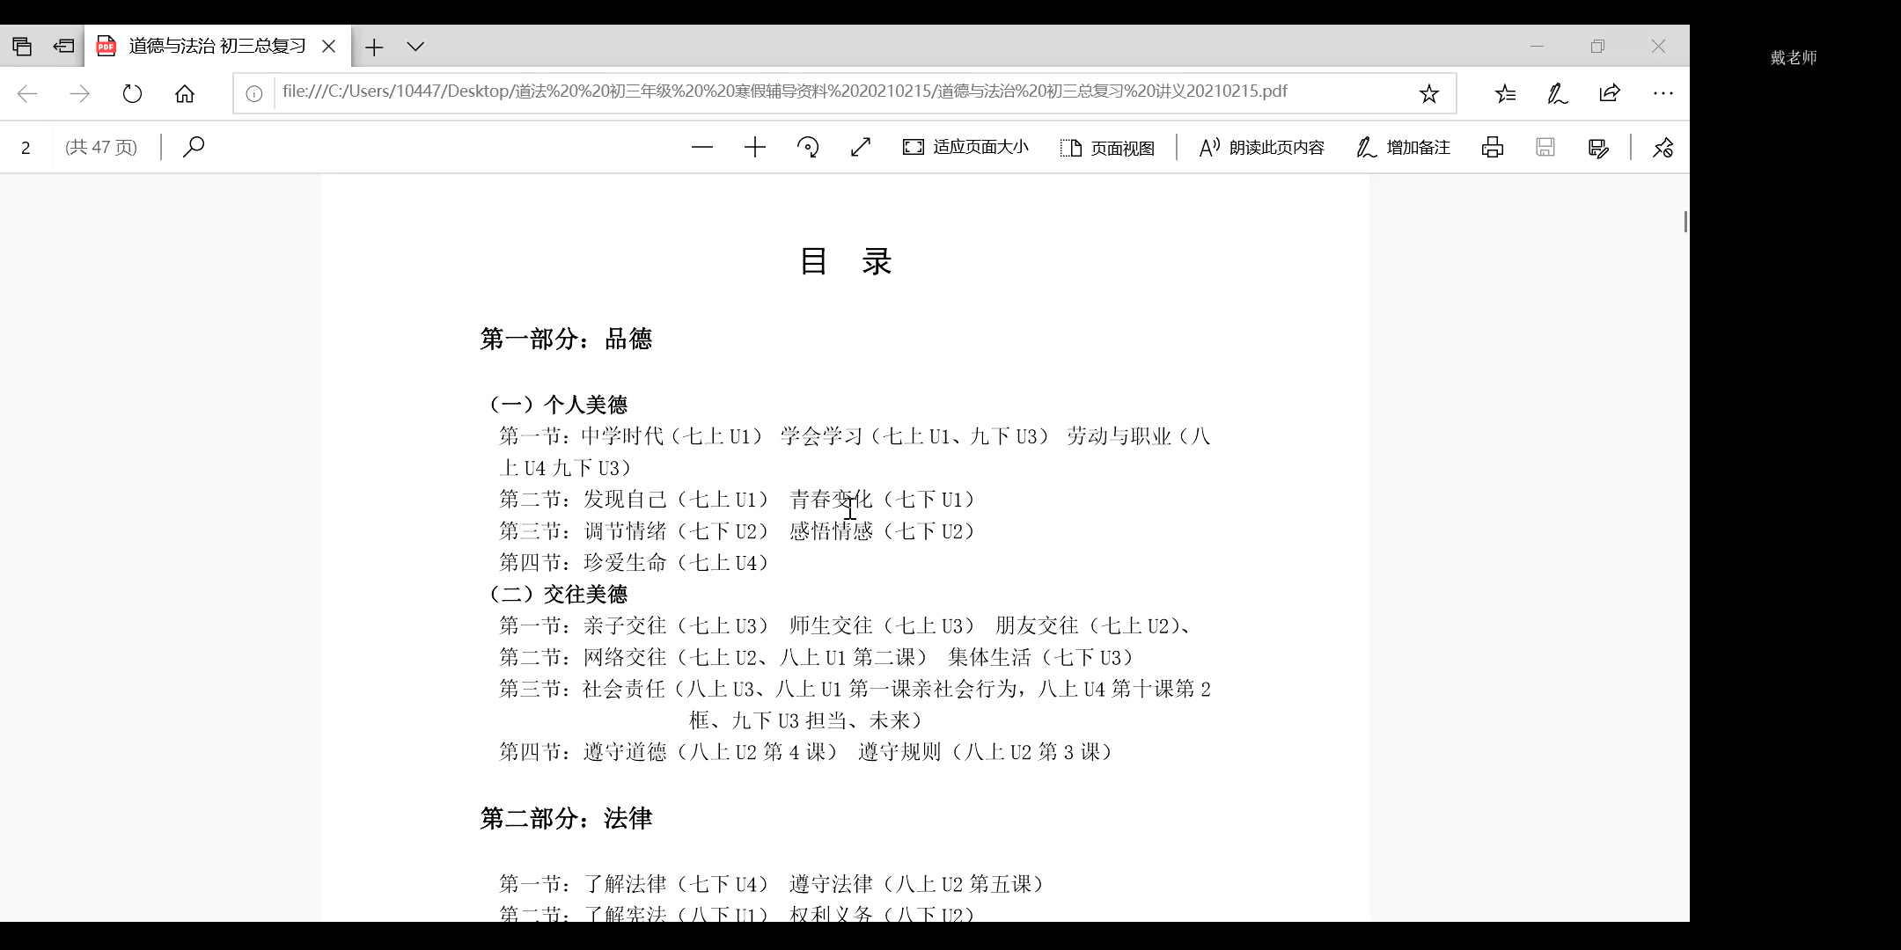Open the tab overview icon
Screen dimensions: 1901x950
coord(22,47)
